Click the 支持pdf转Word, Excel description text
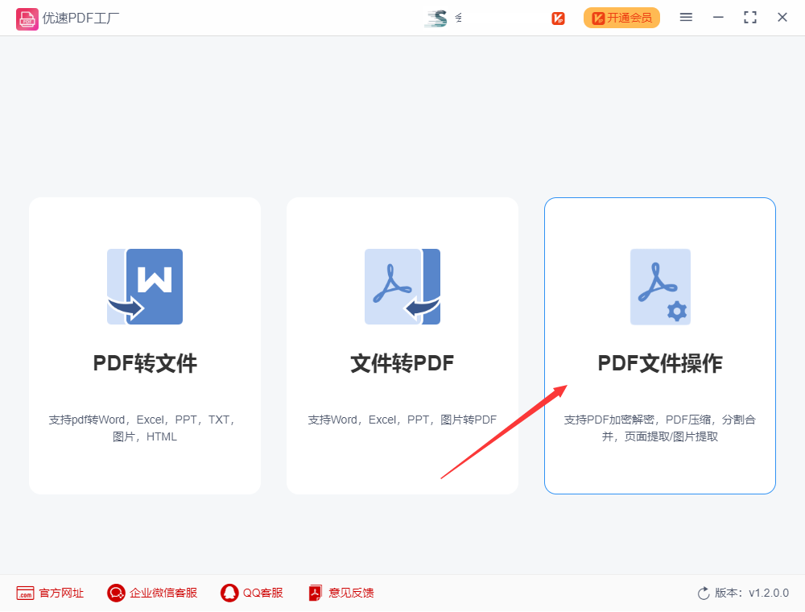Image resolution: width=805 pixels, height=612 pixels. (x=142, y=428)
